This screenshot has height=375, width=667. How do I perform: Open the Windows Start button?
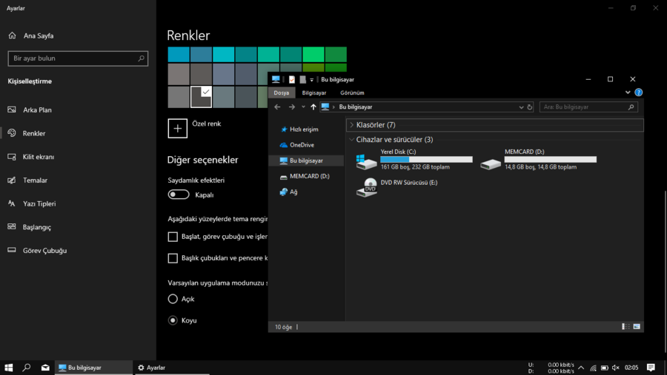pyautogui.click(x=9, y=368)
